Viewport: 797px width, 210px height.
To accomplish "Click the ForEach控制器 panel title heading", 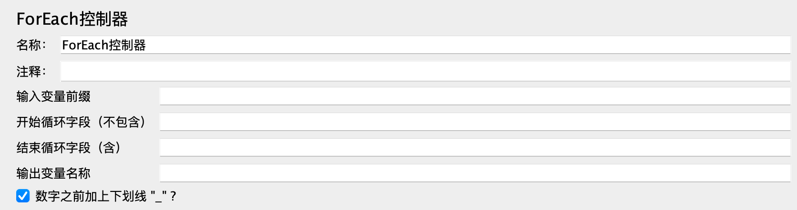I will tap(72, 19).
